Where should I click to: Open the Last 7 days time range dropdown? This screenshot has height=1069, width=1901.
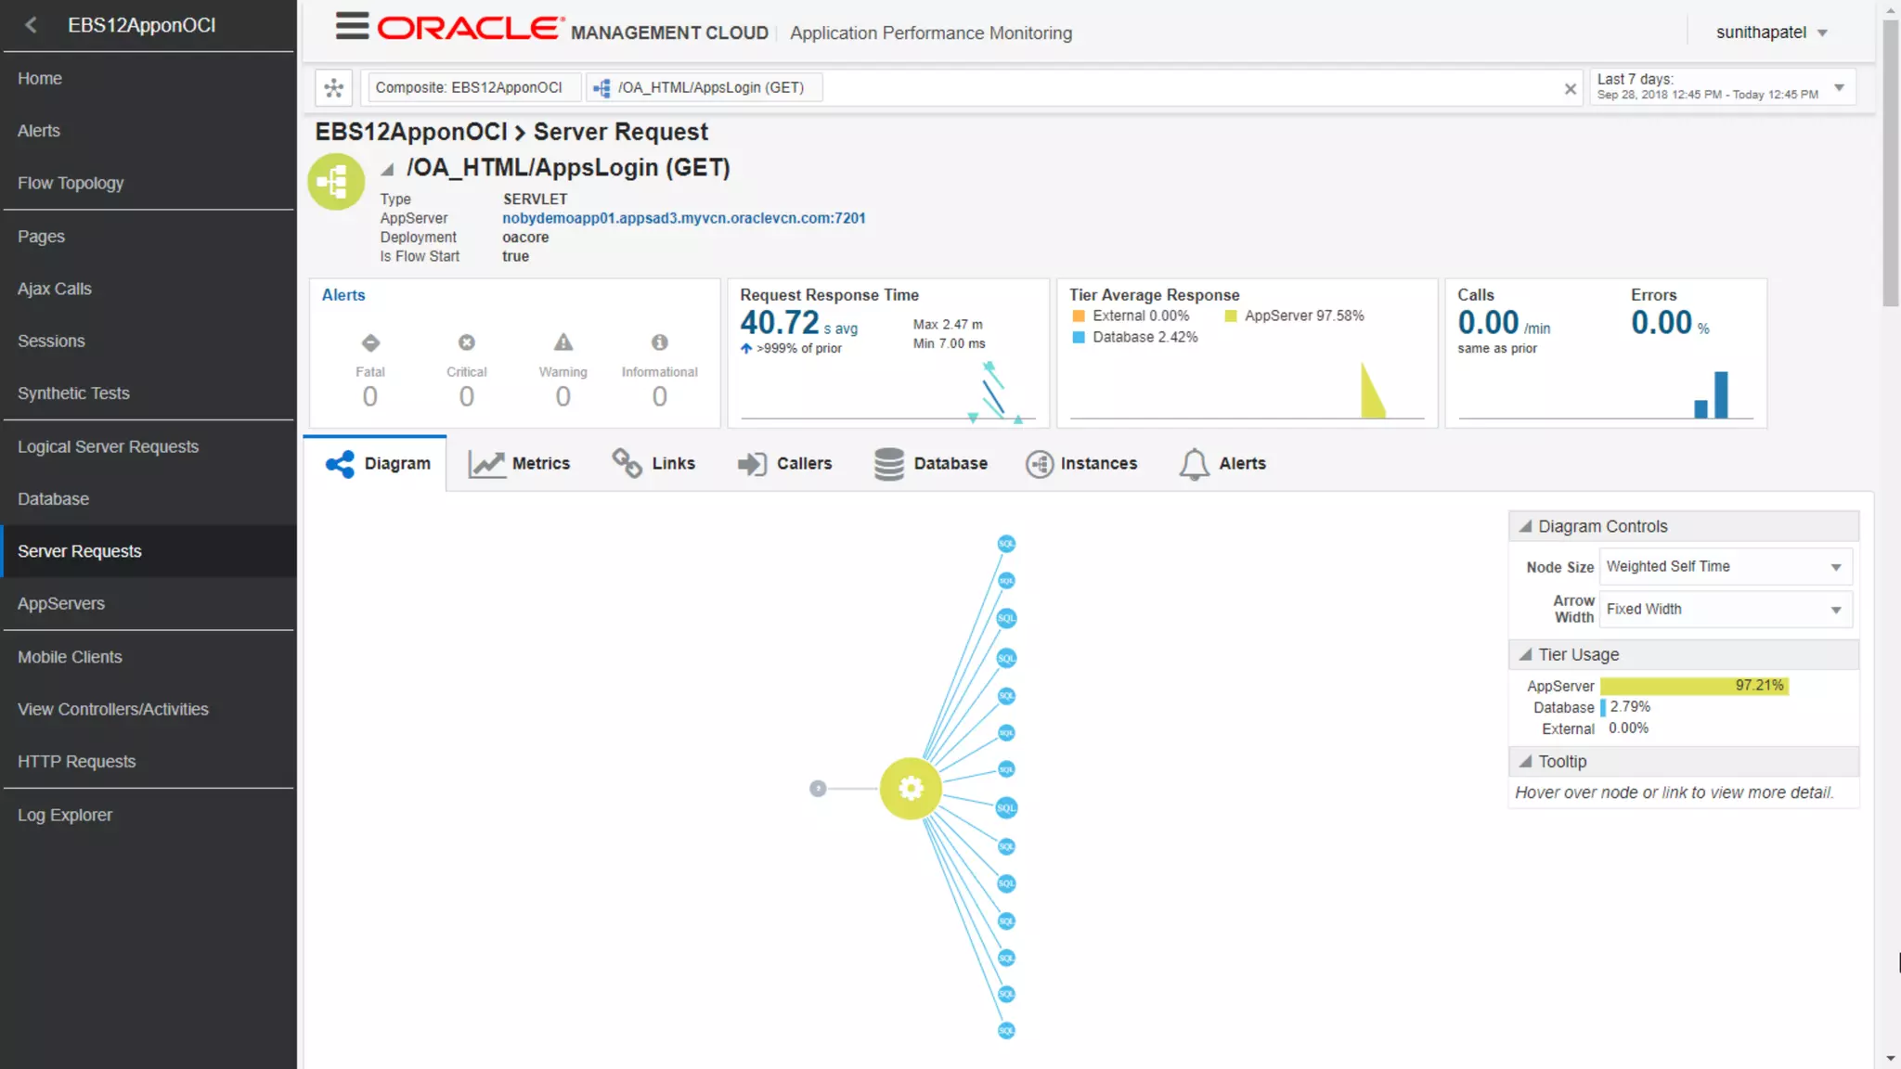(1722, 87)
